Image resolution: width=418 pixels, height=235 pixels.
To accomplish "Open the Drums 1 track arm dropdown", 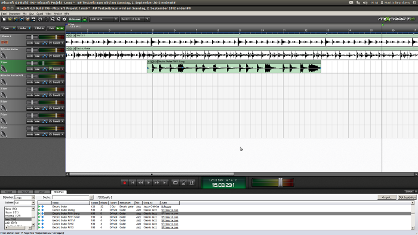I will [62, 43].
